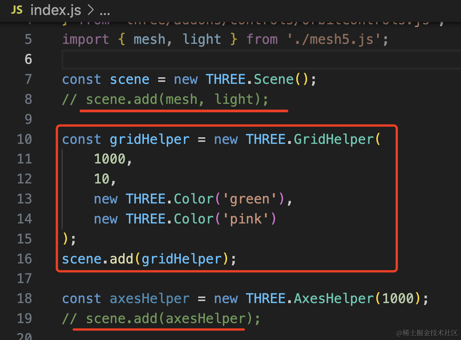Click line number 18 in gutter
The image size is (461, 340).
pos(24,298)
